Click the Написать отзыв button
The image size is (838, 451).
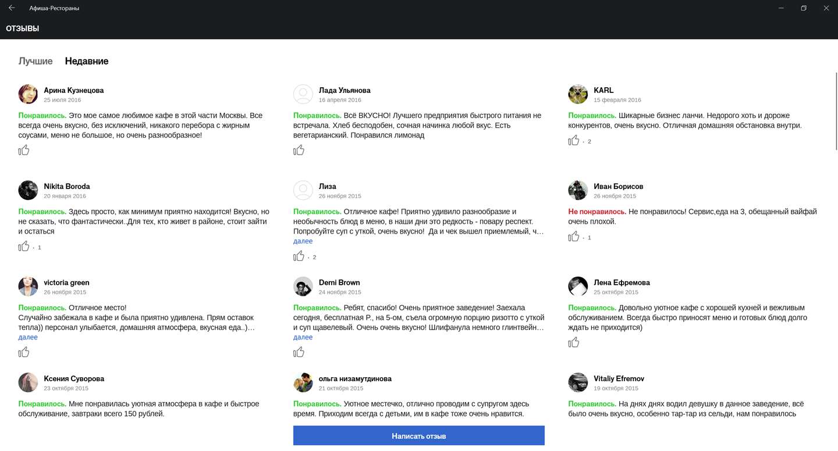click(419, 436)
